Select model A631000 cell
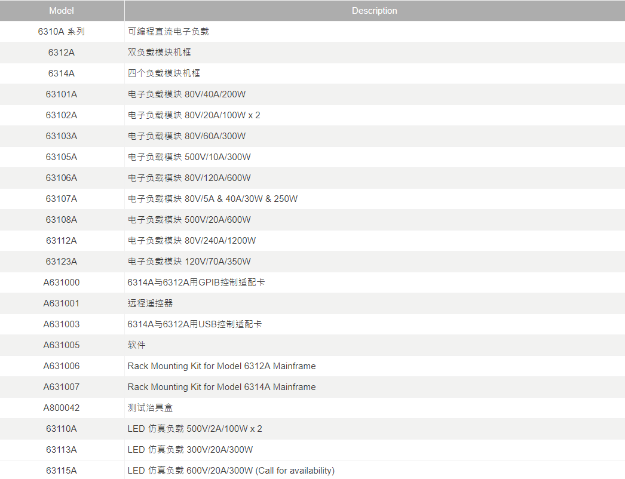 (x=62, y=283)
